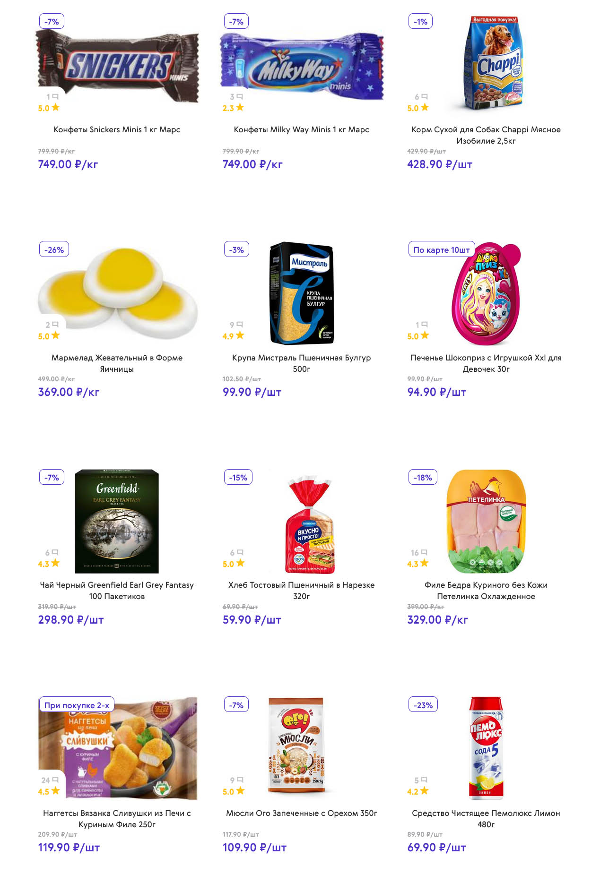Click the star rating icon on Snickers Minis
The image size is (600, 874).
coord(56,107)
